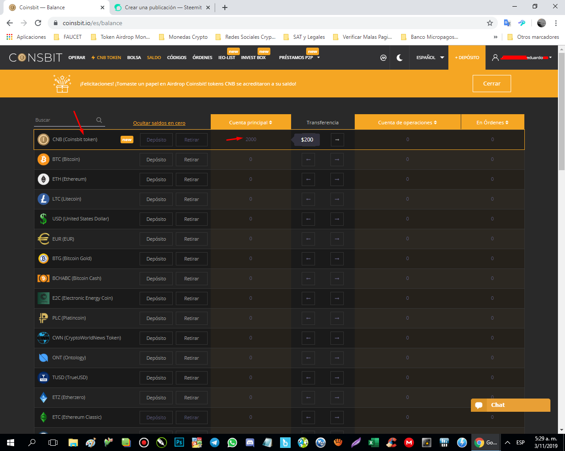Toggle dark mode with the moon icon

(400, 58)
